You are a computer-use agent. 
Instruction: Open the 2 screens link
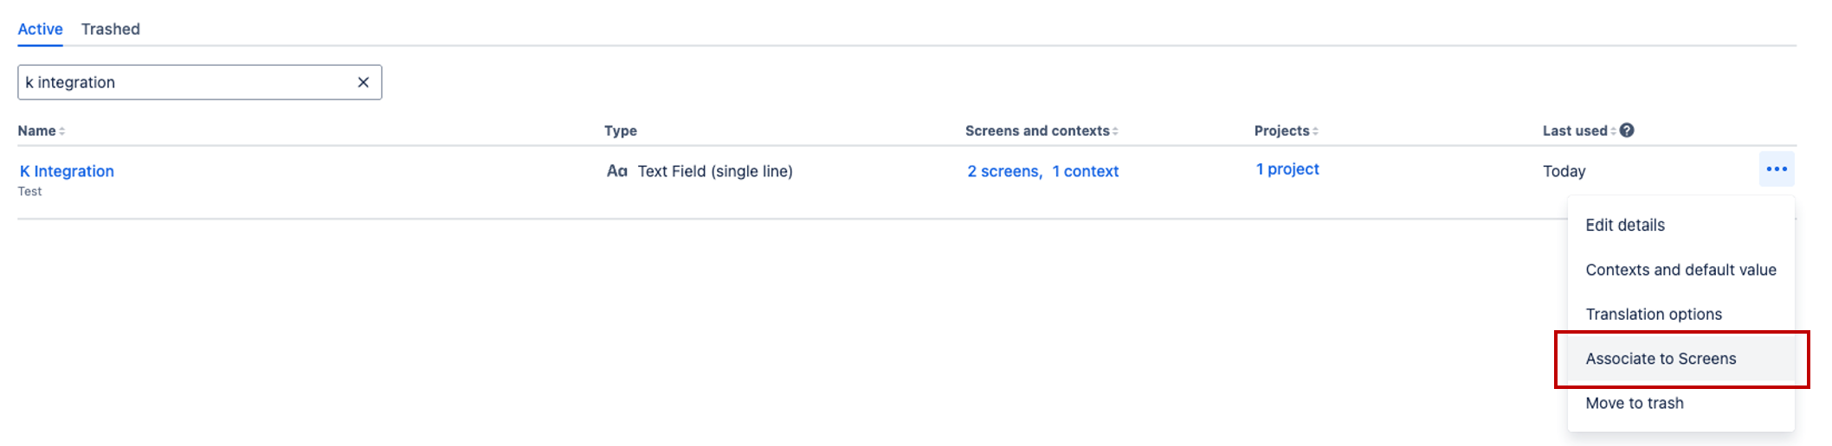point(1003,171)
